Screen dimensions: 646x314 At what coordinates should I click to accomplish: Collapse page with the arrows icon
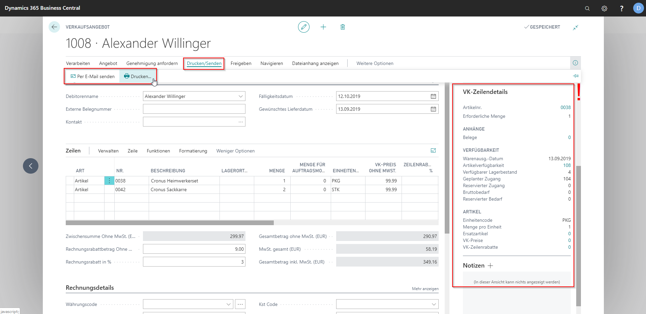pos(576,27)
